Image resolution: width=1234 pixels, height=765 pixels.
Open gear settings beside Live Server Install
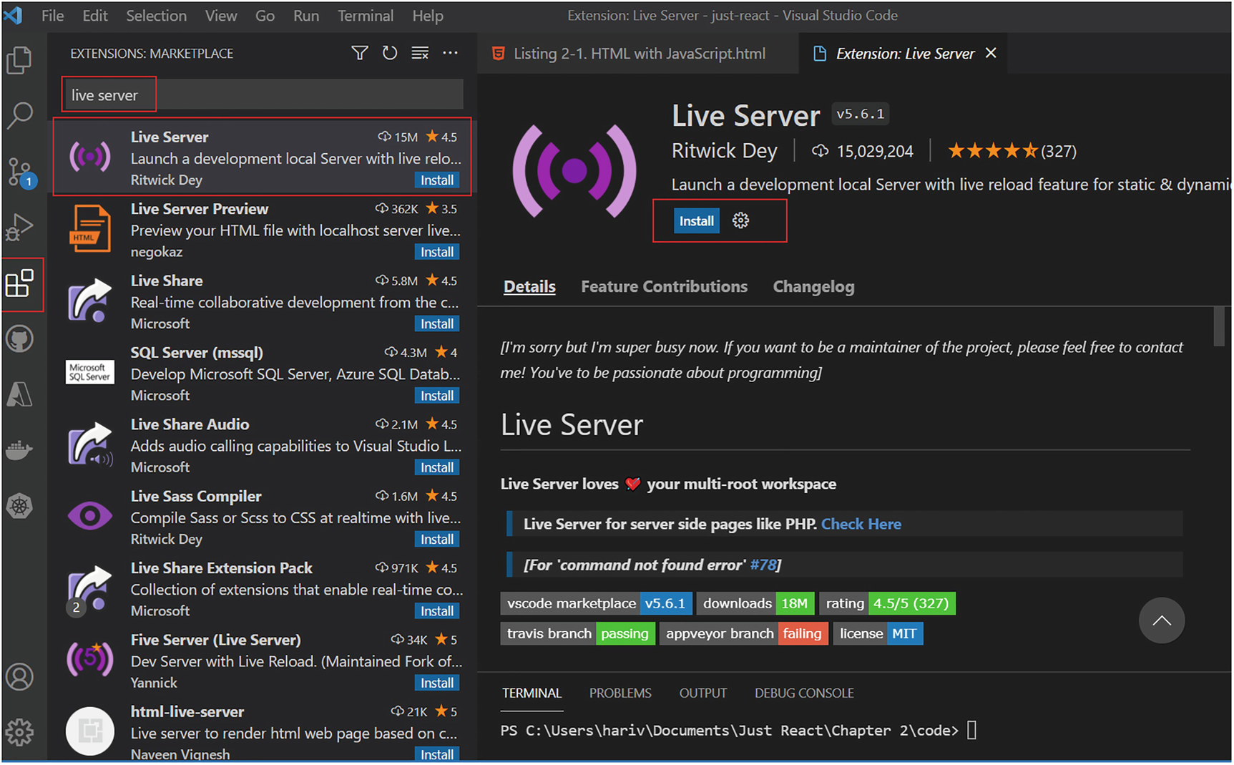pos(740,220)
